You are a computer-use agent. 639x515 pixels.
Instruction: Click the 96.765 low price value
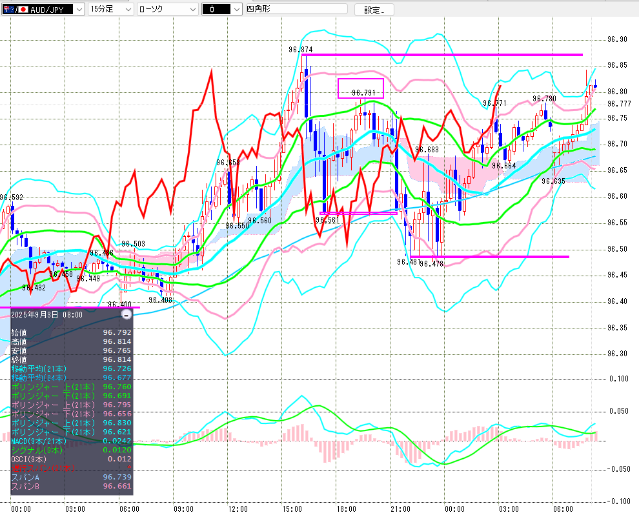117,350
